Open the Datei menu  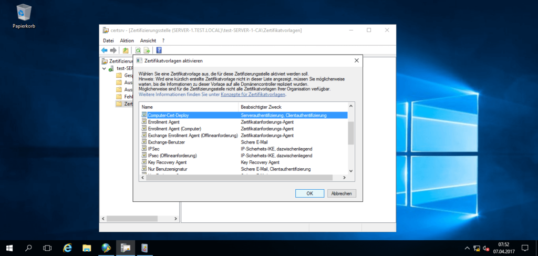tap(108, 40)
